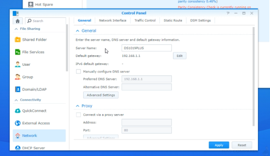Click the Hot Spare plus icon in background window

[31, 4]
